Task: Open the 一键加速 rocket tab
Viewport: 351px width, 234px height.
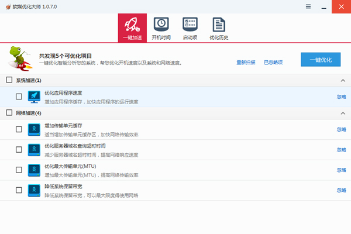Action: click(x=132, y=27)
